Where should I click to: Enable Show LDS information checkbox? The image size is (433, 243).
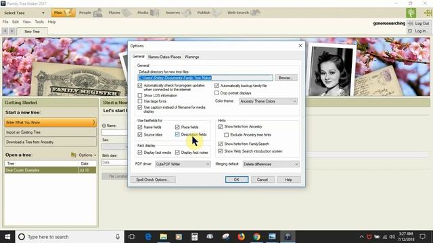coord(140,95)
